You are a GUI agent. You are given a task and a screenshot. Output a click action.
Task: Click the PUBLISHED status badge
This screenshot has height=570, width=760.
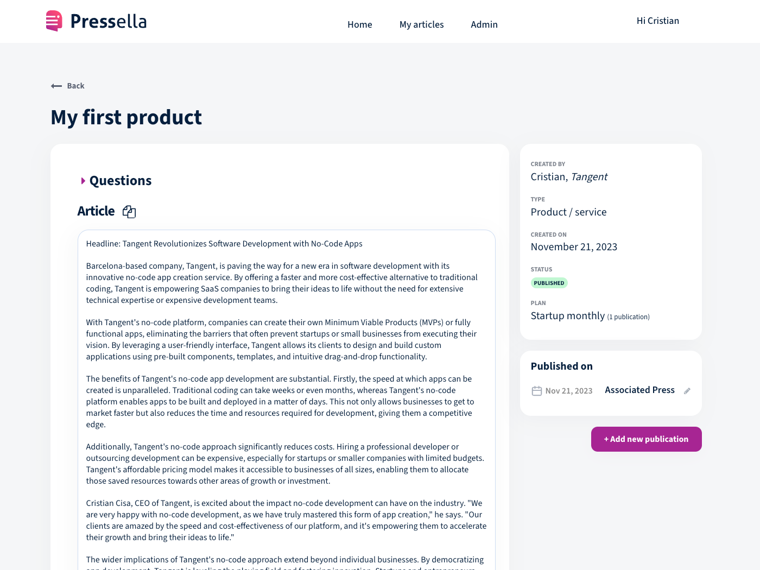click(549, 283)
